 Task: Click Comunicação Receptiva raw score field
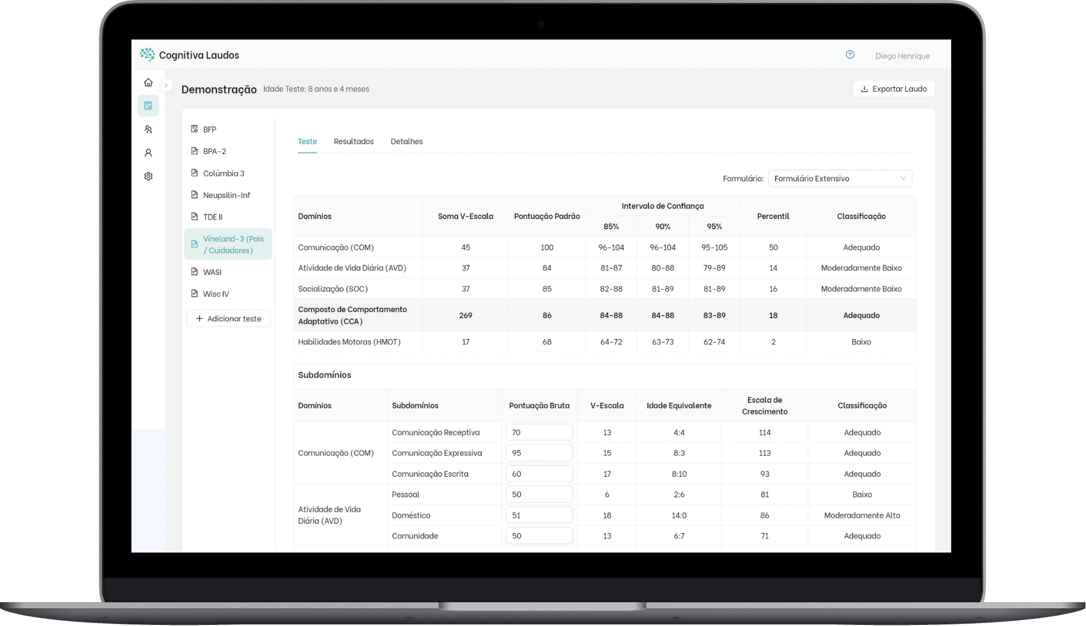(539, 432)
